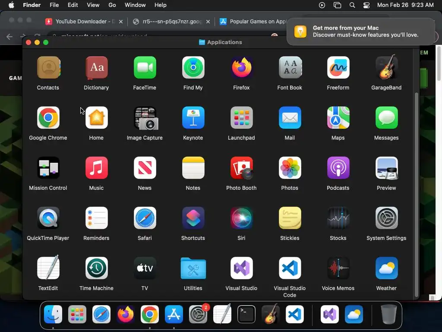Screen dimensions: 442x332
Task: Open the Utilities folder
Action: [193, 268]
